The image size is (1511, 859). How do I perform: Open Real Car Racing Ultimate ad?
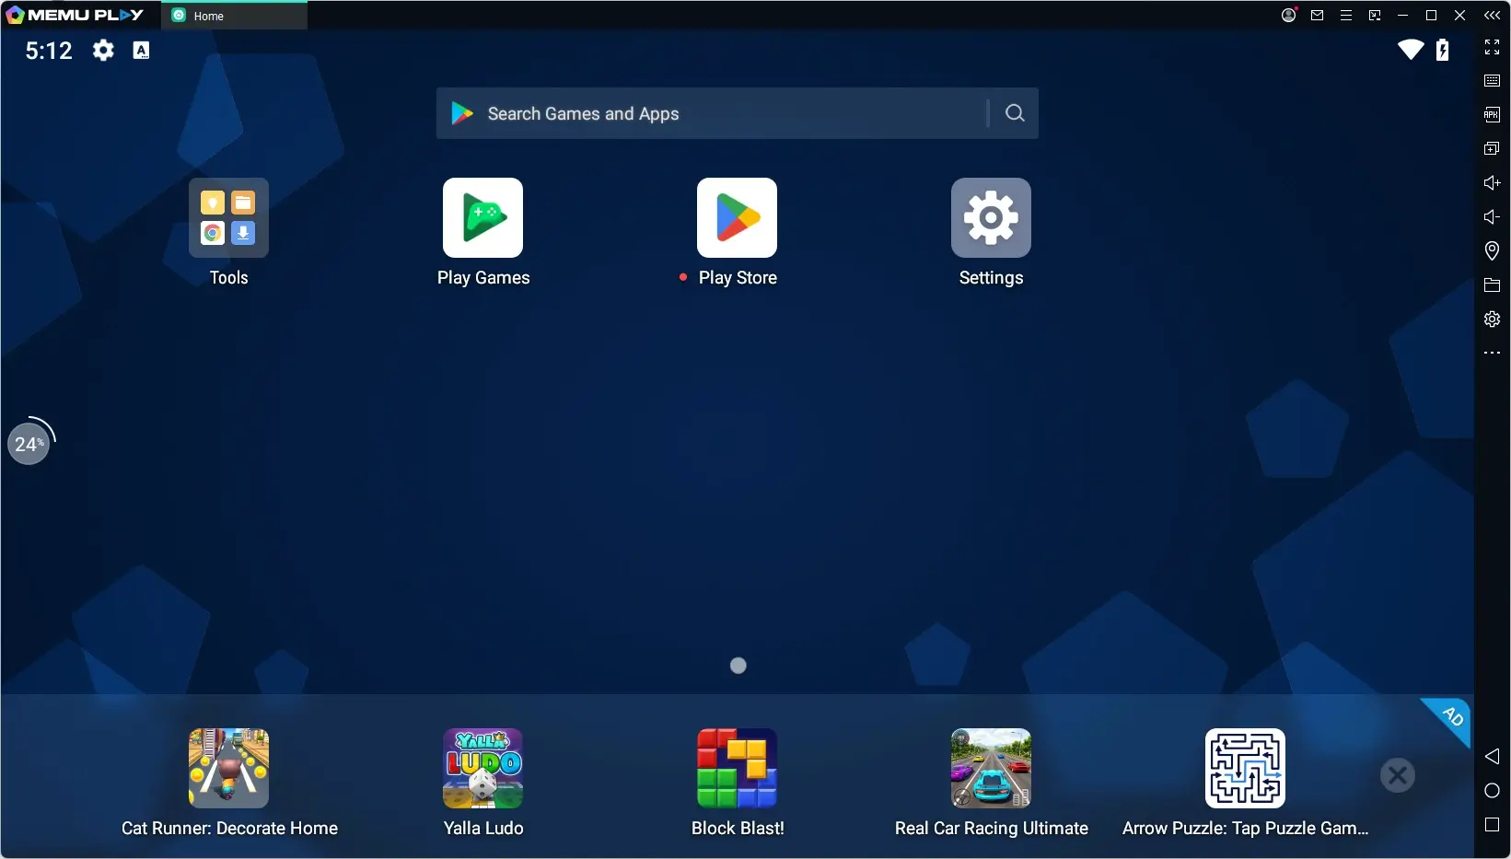pyautogui.click(x=991, y=768)
